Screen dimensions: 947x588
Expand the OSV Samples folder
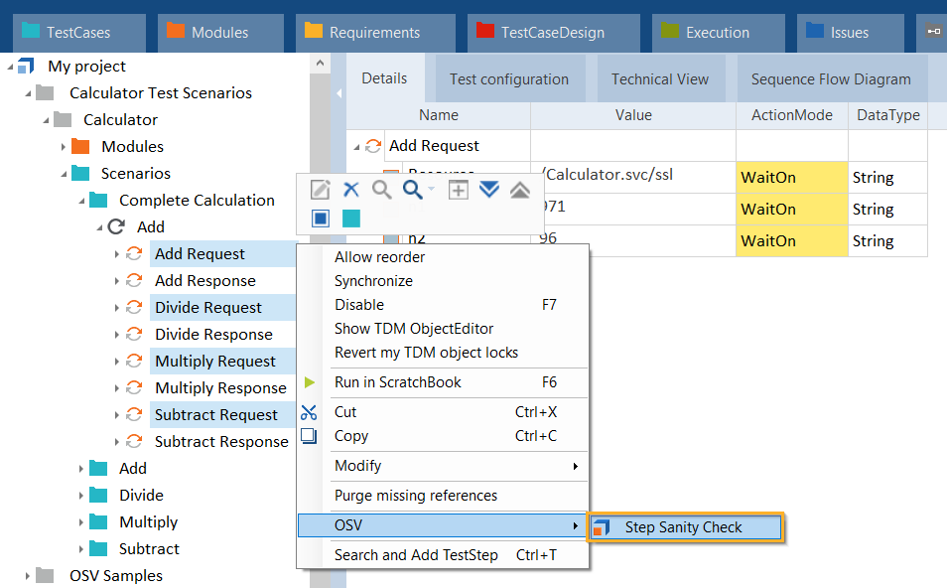pyautogui.click(x=27, y=576)
